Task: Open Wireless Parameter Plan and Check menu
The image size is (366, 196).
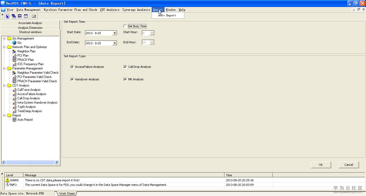Action: pyautogui.click(x=70, y=10)
